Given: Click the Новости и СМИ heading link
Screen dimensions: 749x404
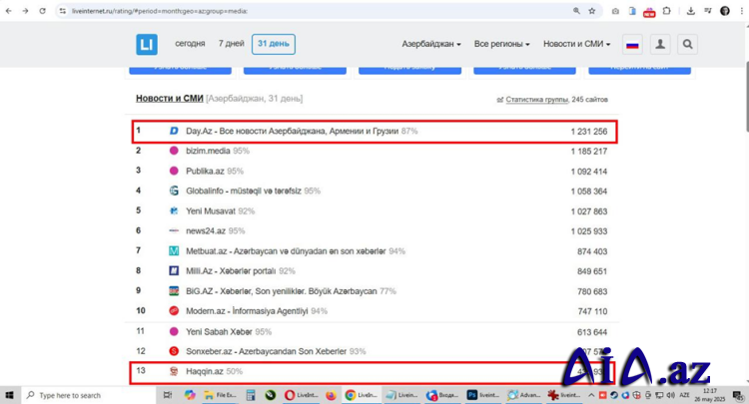Looking at the screenshot, I should [170, 99].
